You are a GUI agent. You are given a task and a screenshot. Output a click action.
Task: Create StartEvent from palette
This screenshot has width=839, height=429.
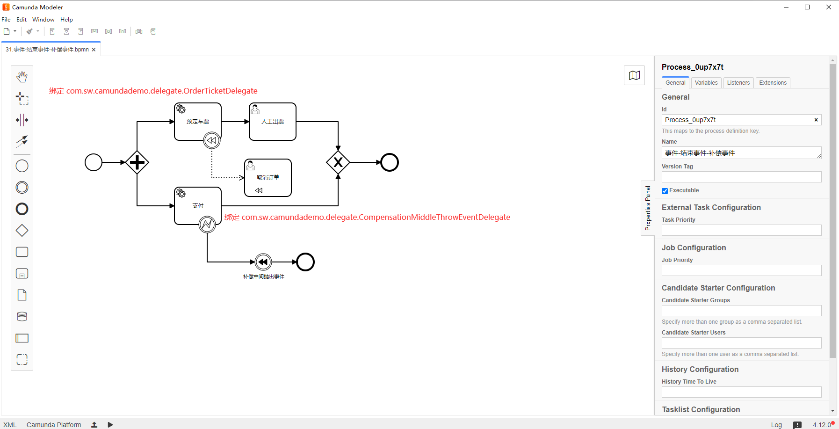22,166
